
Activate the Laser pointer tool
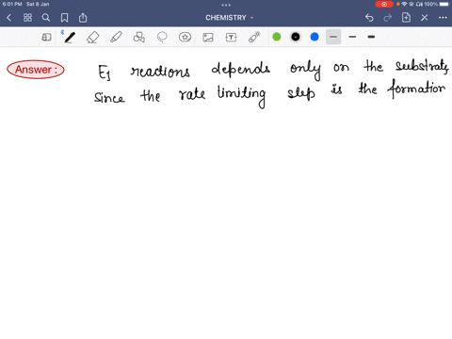(254, 37)
